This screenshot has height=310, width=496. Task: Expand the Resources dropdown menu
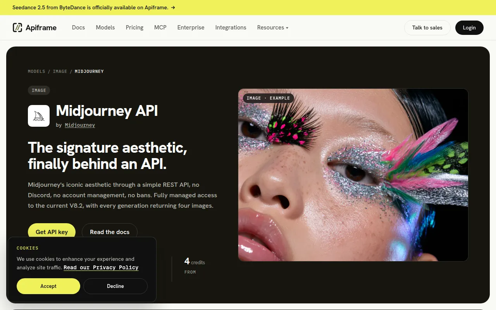[x=273, y=28]
